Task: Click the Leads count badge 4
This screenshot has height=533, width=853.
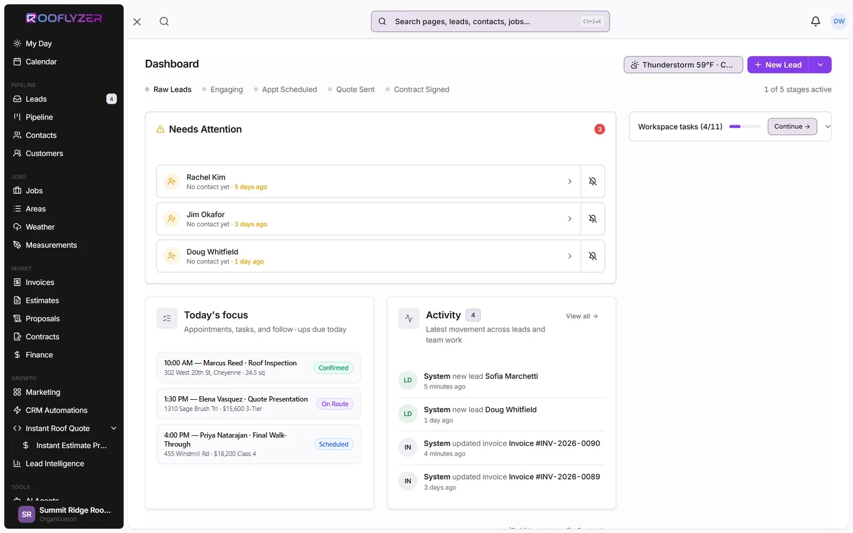Action: 111,99
